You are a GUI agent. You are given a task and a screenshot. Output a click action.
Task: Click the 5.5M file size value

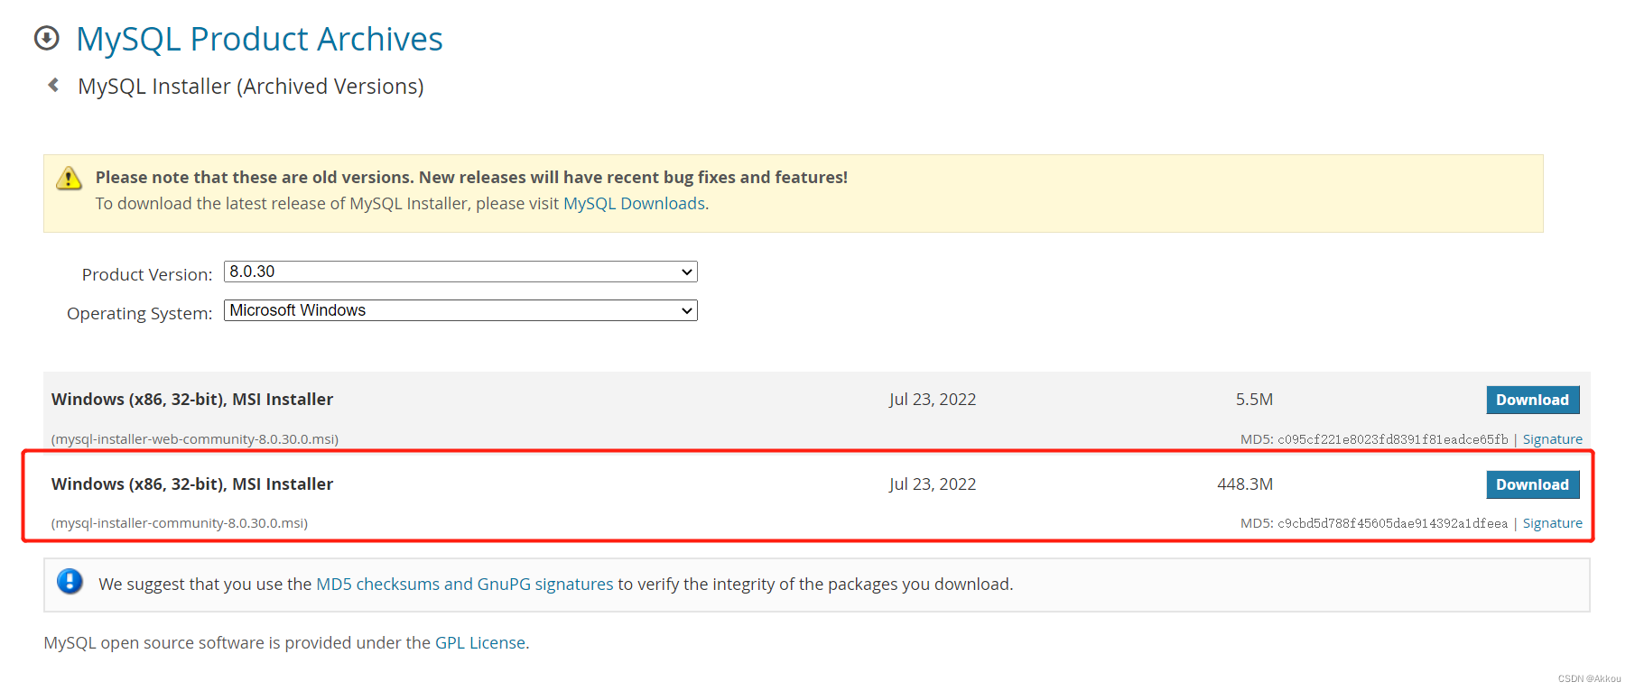pyautogui.click(x=1254, y=400)
